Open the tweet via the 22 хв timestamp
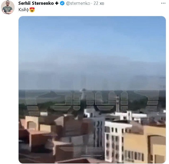This screenshot has height=164, width=169. [x=99, y=3]
